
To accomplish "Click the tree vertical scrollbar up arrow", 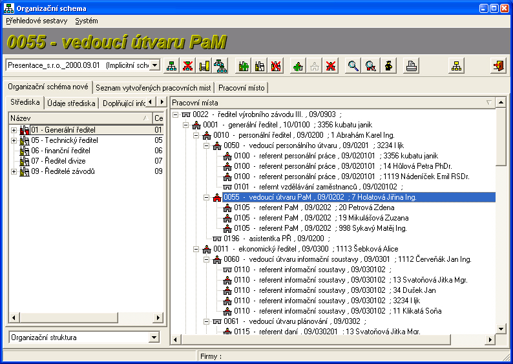I will [x=501, y=102].
